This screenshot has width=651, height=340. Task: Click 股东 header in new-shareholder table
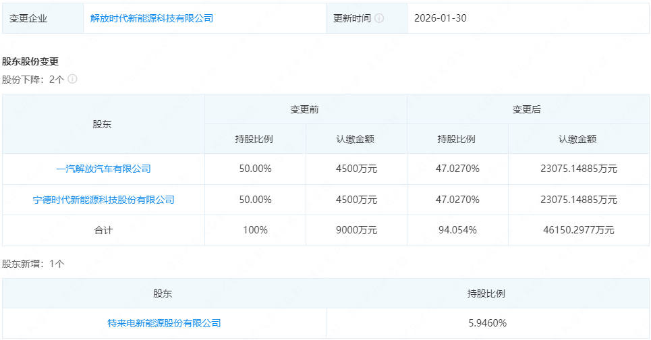164,293
